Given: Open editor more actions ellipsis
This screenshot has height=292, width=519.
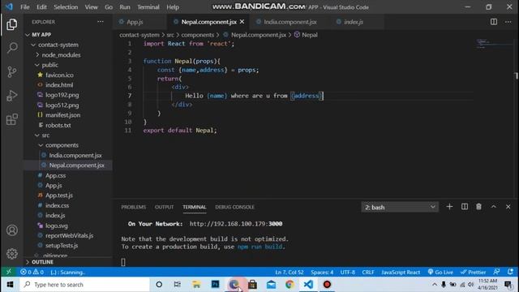Looking at the screenshot, I should coord(508,22).
